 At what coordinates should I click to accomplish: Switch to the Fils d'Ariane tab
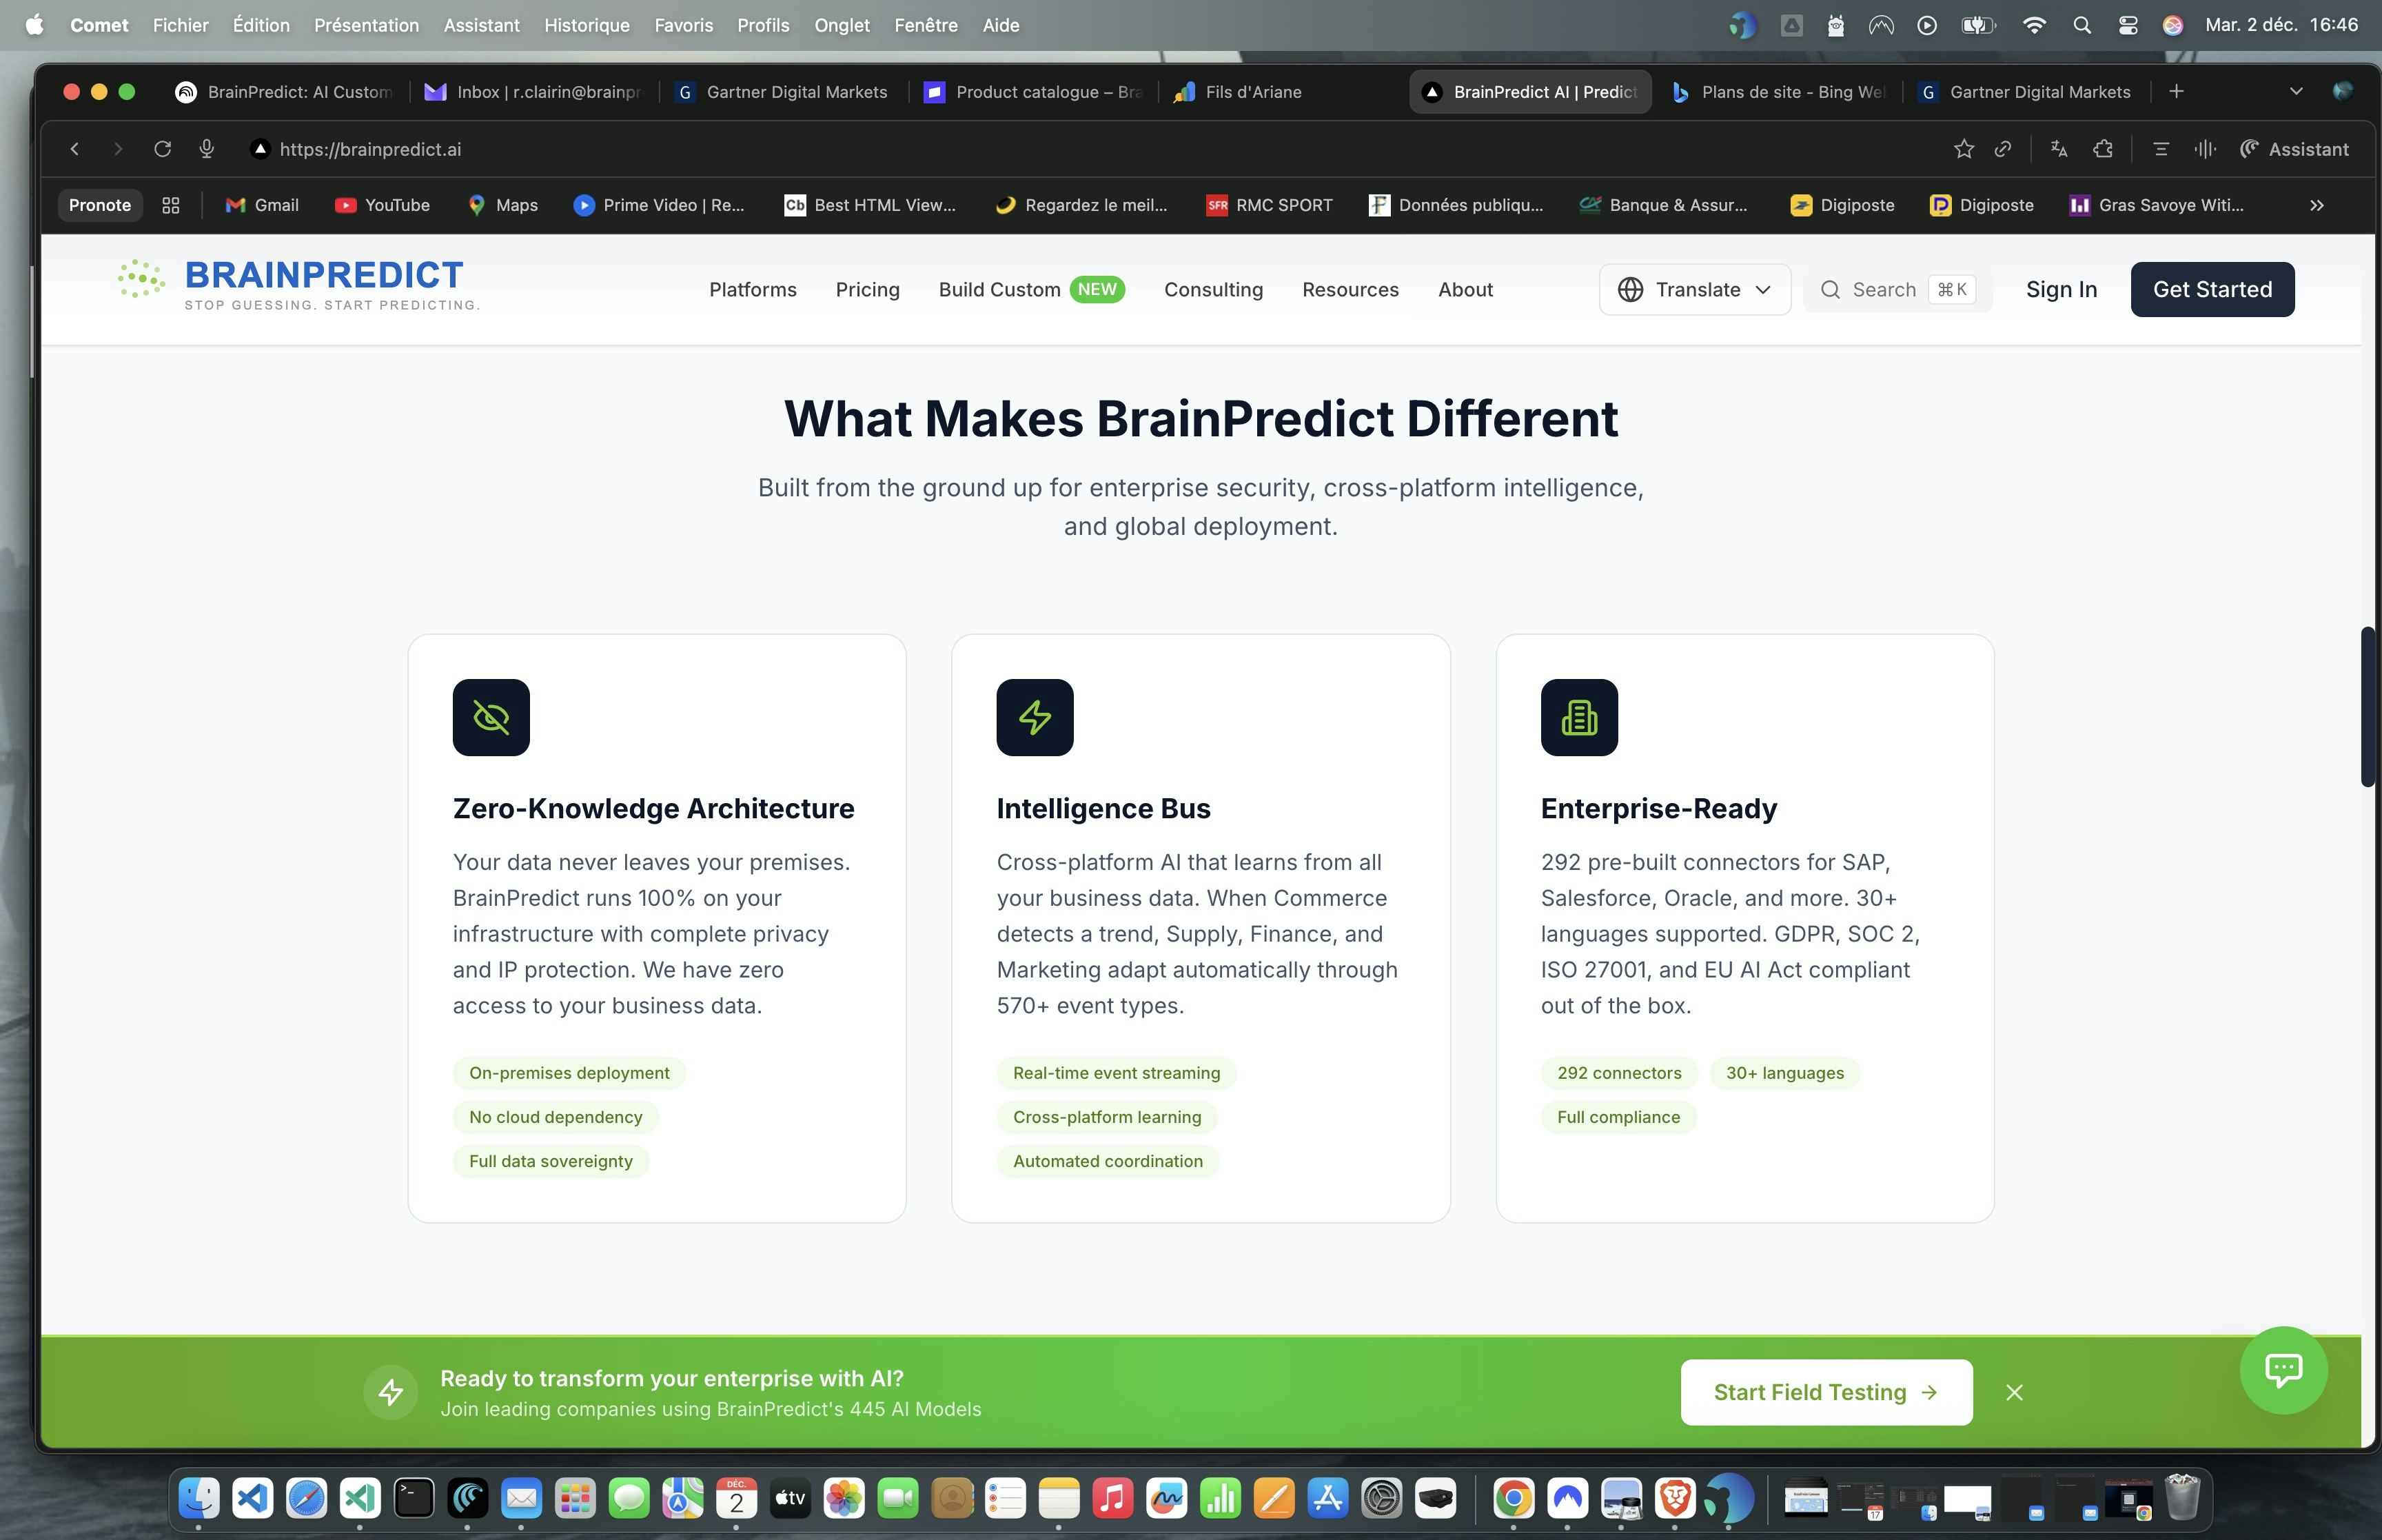(x=1252, y=91)
